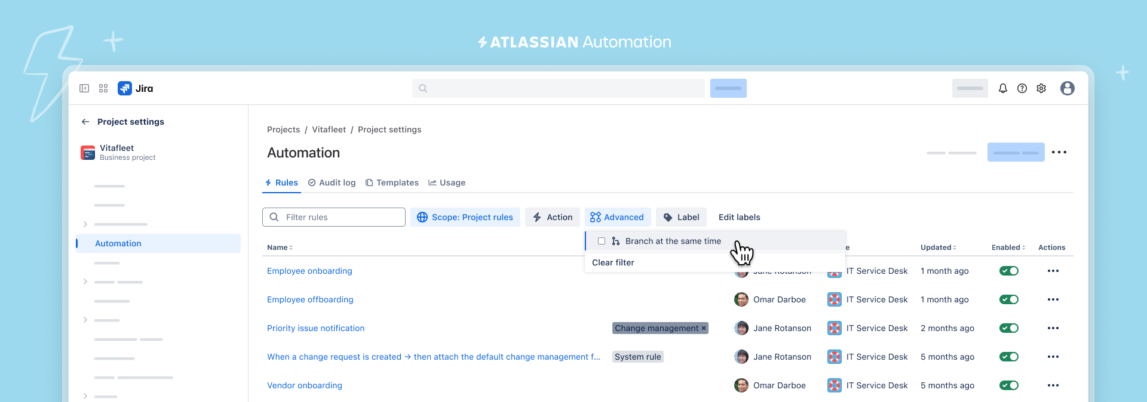The image size is (1147, 402).
Task: Go back using Project settings arrow
Action: click(x=85, y=122)
